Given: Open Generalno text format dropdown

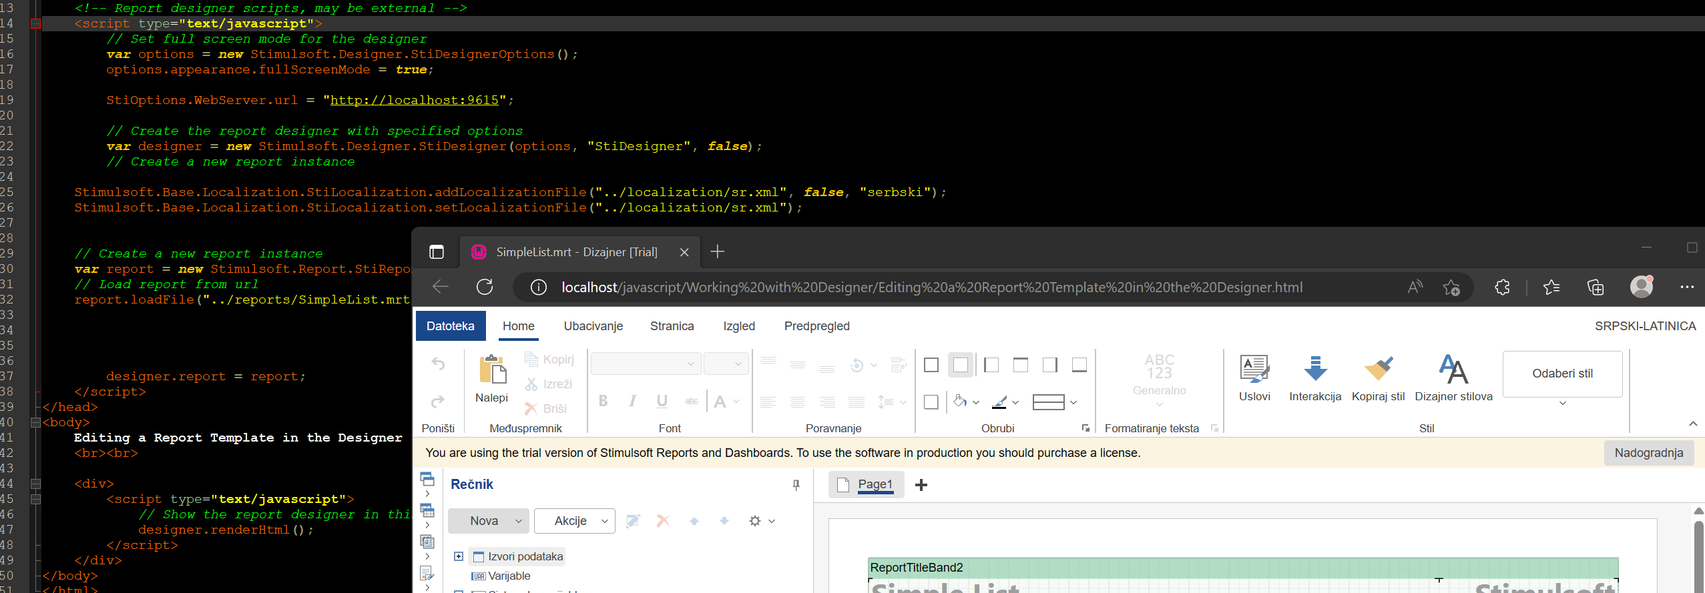Looking at the screenshot, I should click(1160, 379).
